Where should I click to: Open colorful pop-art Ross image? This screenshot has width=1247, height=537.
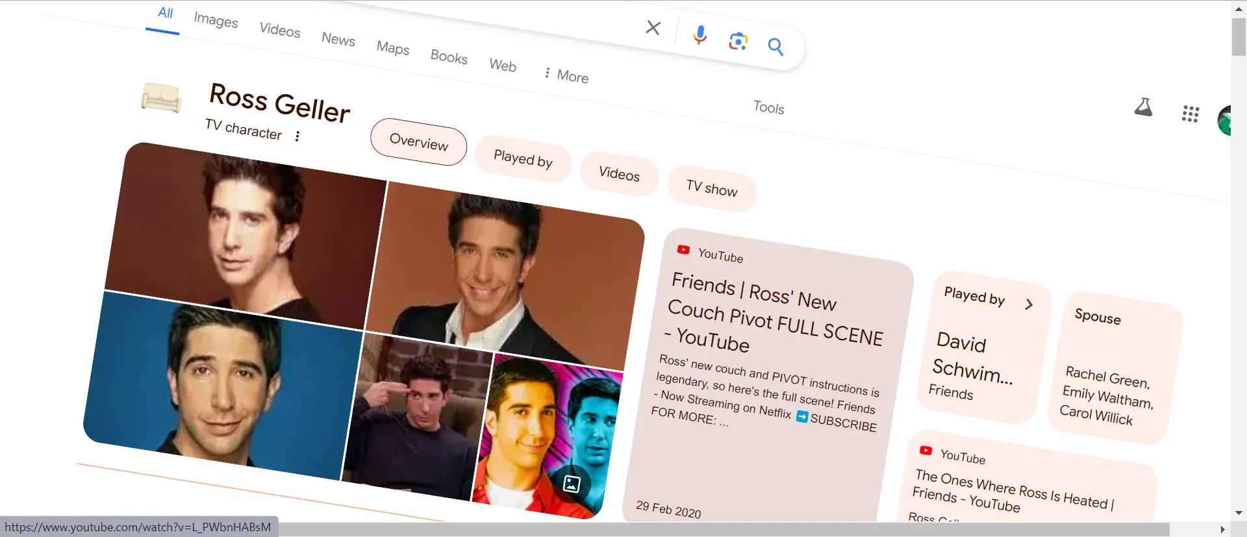547,436
